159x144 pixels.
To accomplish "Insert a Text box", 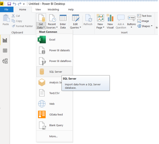I will (x=145, y=16).
